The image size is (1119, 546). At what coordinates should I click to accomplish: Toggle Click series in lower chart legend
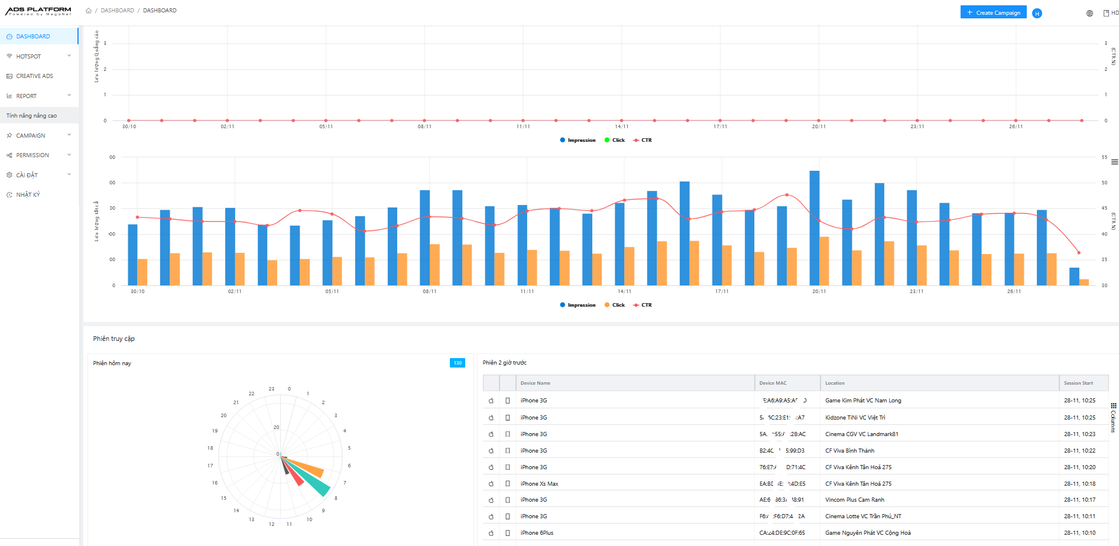pyautogui.click(x=614, y=305)
